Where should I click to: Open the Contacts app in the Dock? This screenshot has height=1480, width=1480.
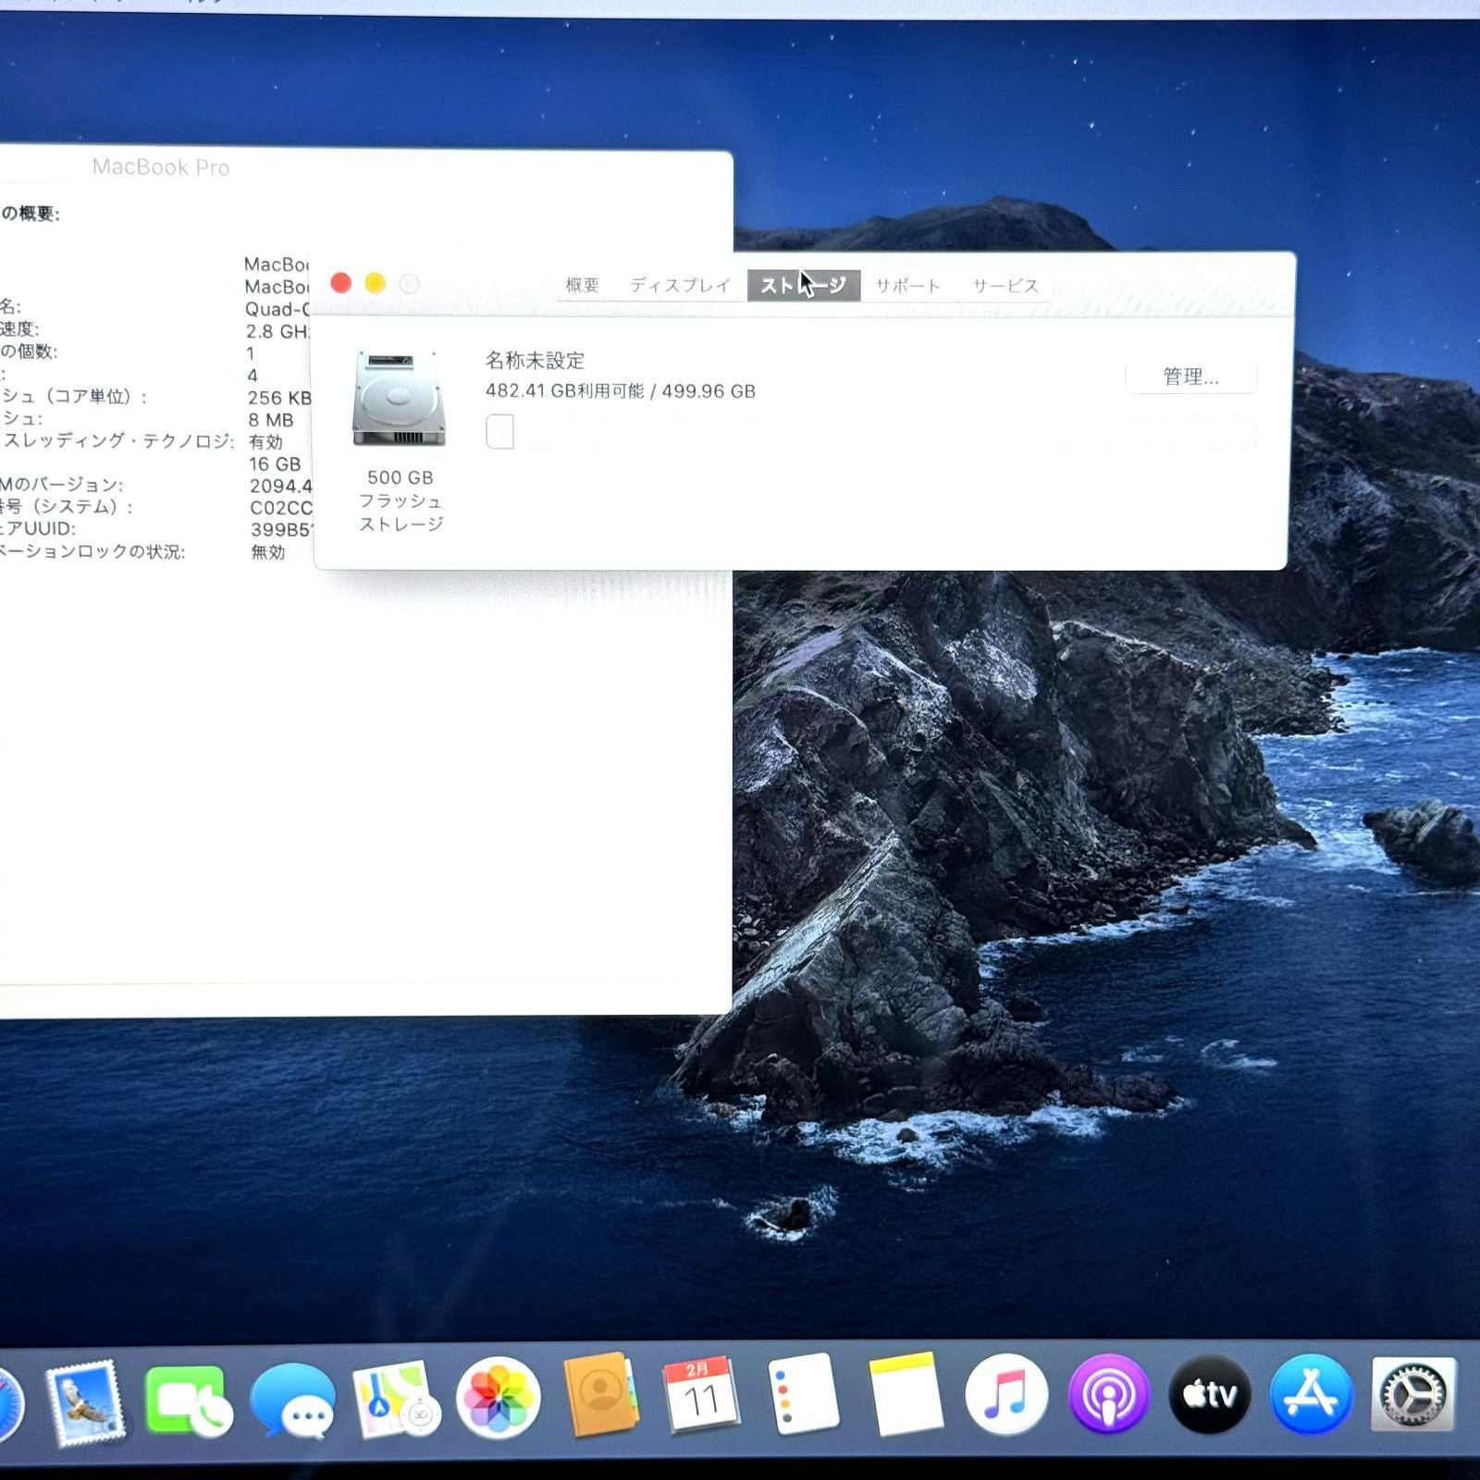point(600,1395)
